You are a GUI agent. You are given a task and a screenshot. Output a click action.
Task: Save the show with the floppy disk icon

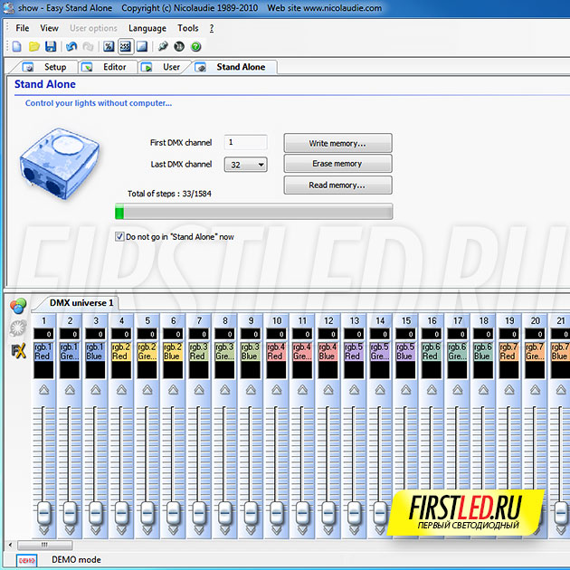coord(51,46)
